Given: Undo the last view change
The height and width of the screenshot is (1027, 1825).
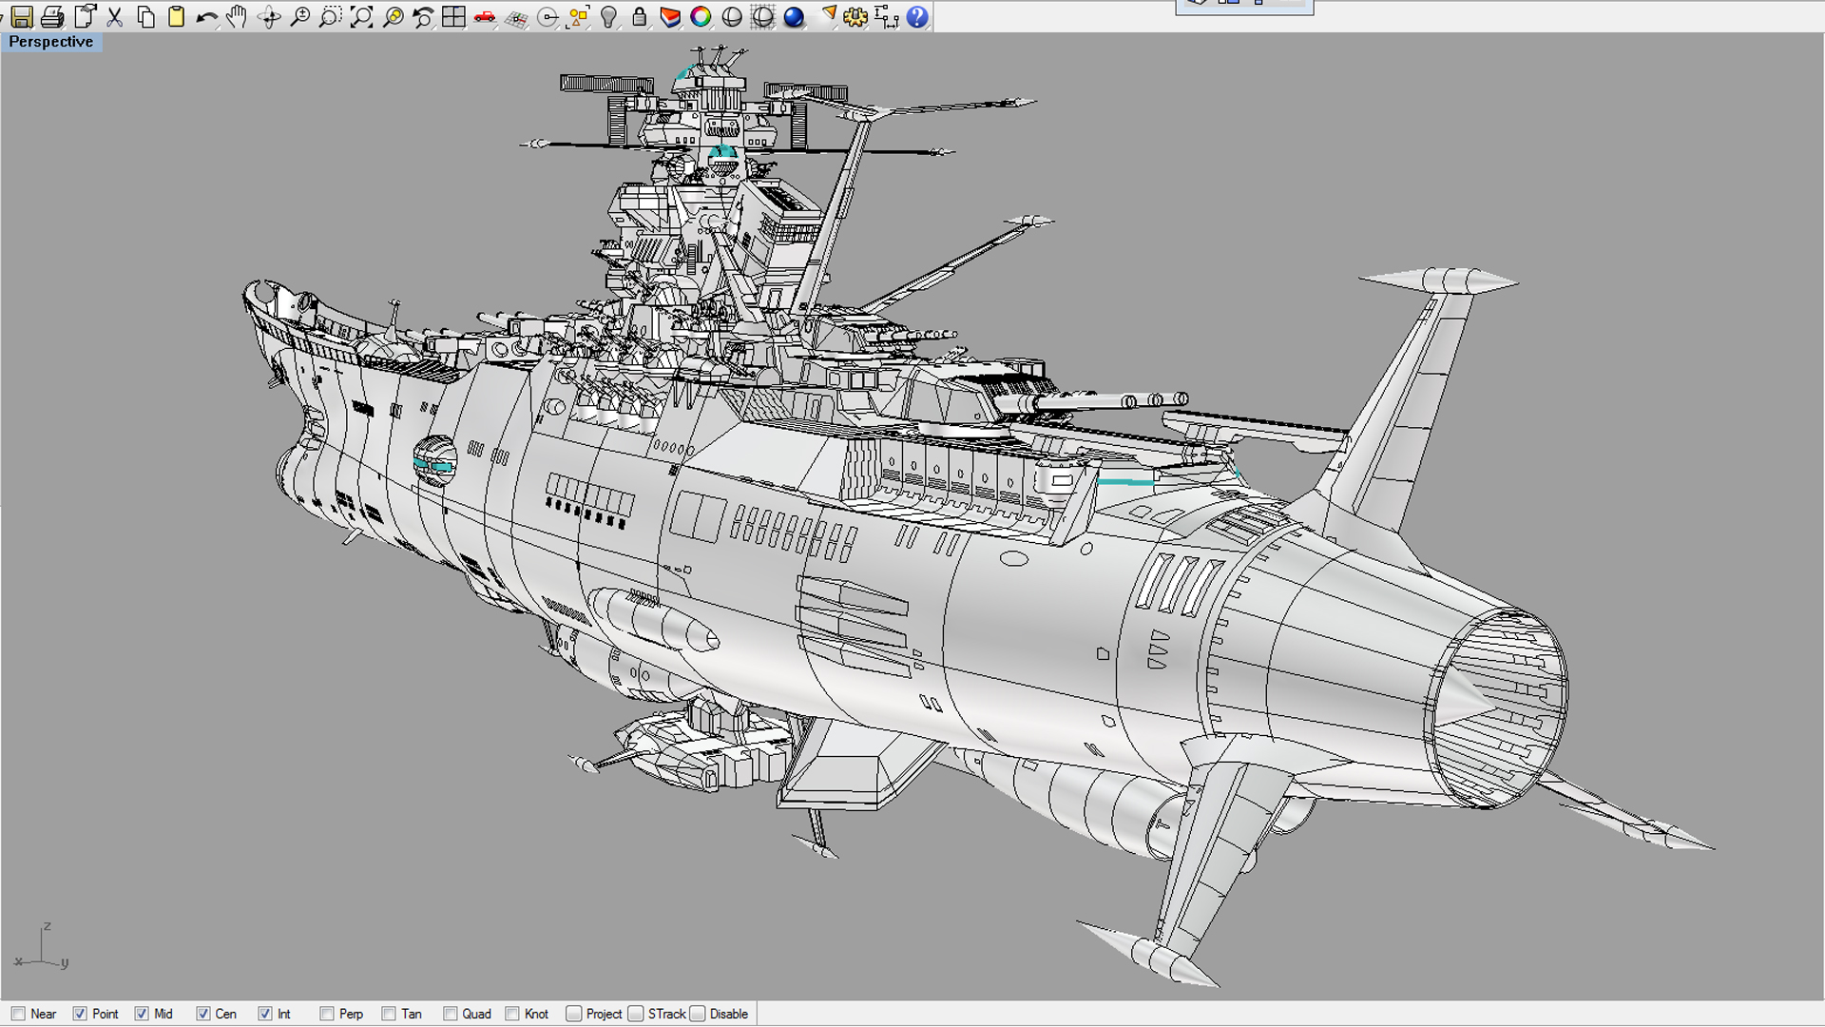Looking at the screenshot, I should (423, 17).
